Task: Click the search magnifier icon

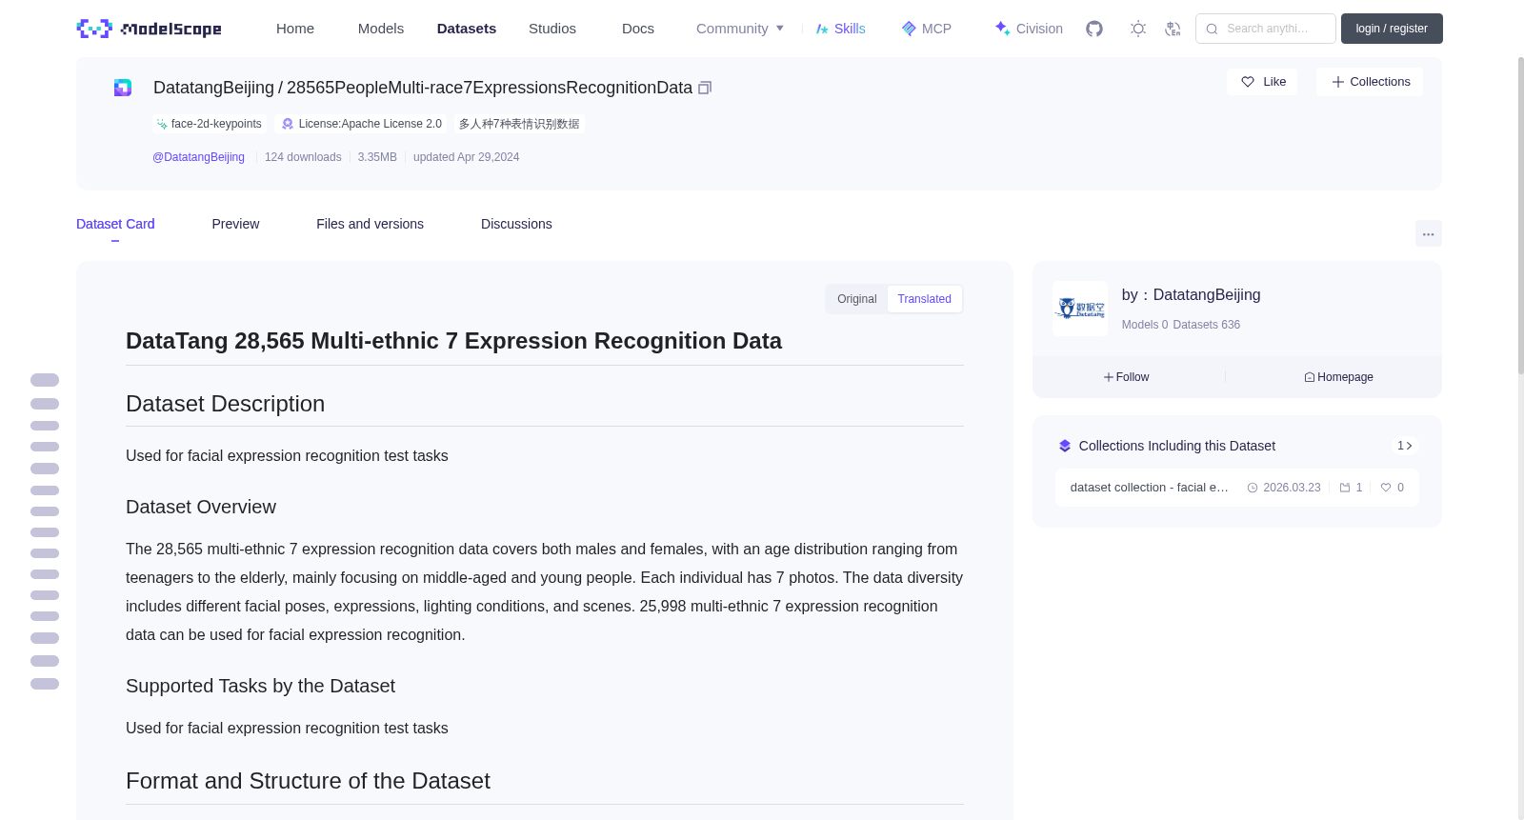Action: tap(1212, 29)
